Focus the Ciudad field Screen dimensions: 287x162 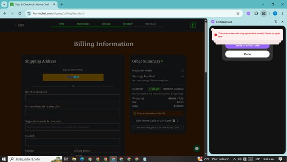point(73,142)
